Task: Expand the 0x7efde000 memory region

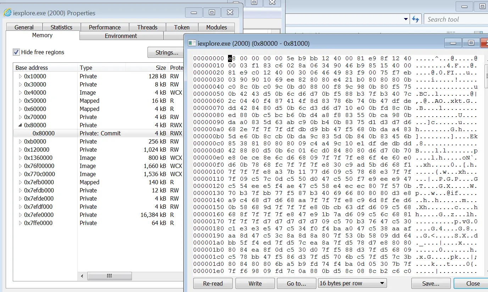Action: 20,198
